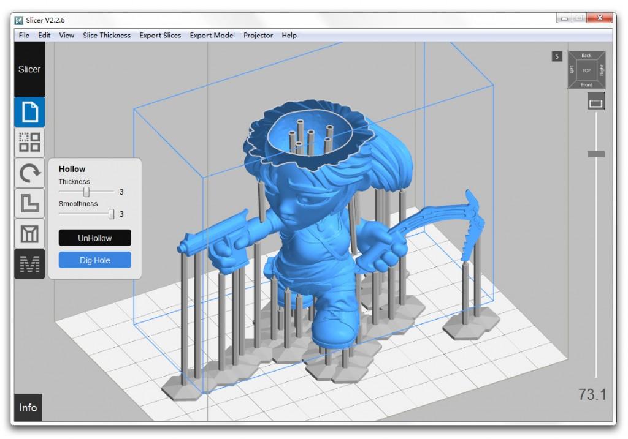Select the L-shaped icon in sidebar
Viewport: 628px width, 439px height.
click(x=29, y=204)
